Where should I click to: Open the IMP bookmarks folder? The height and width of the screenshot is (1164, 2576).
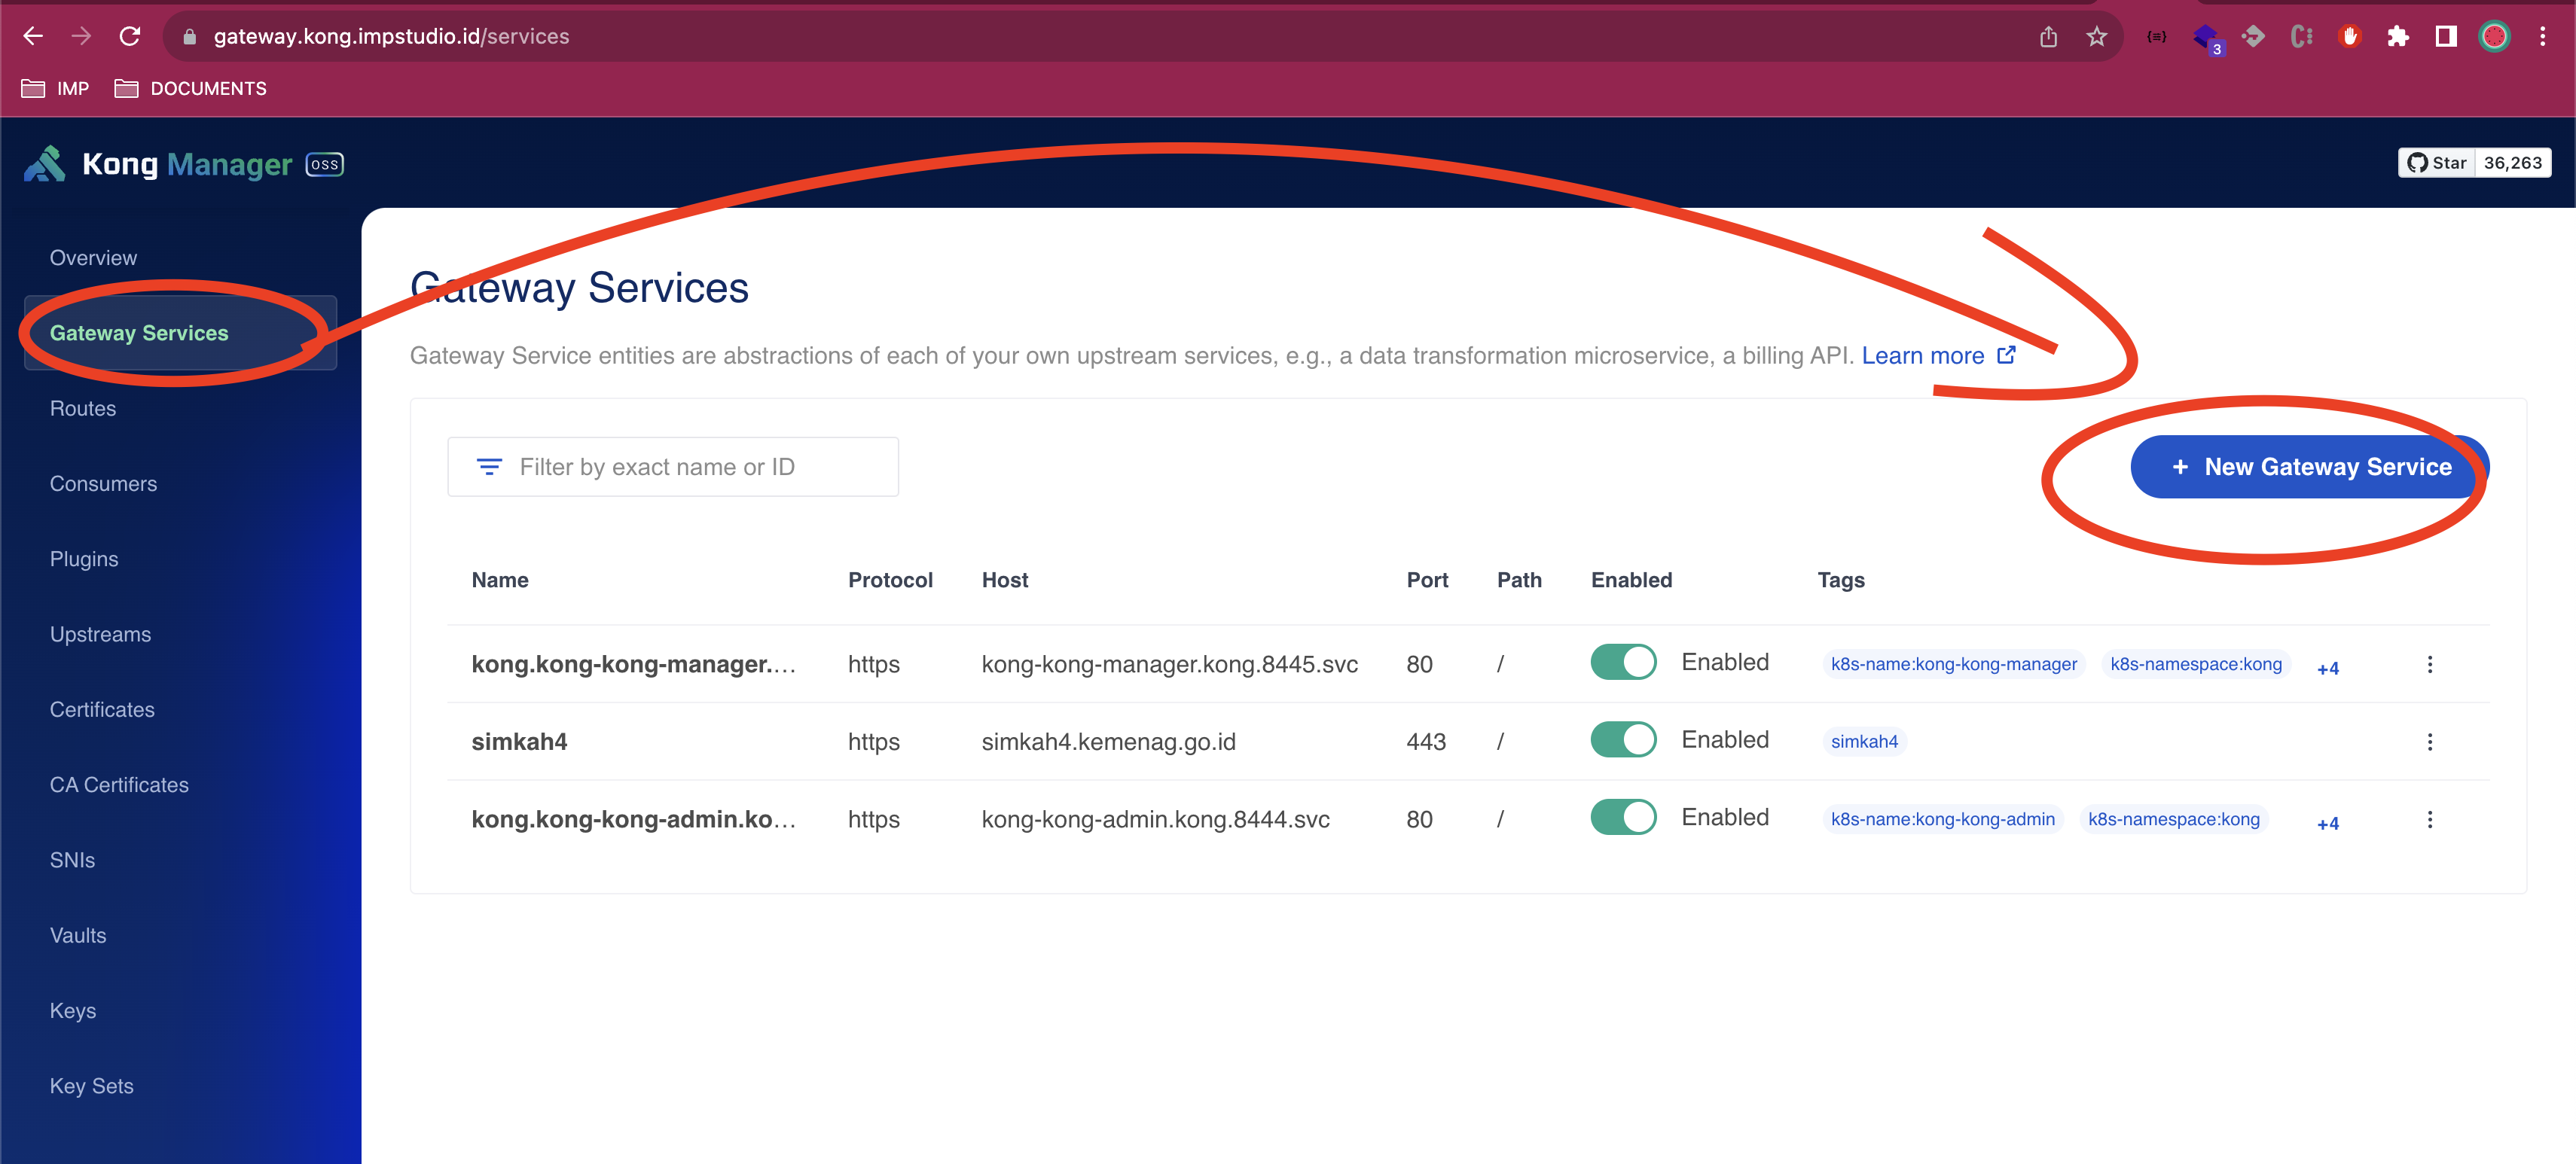[55, 89]
